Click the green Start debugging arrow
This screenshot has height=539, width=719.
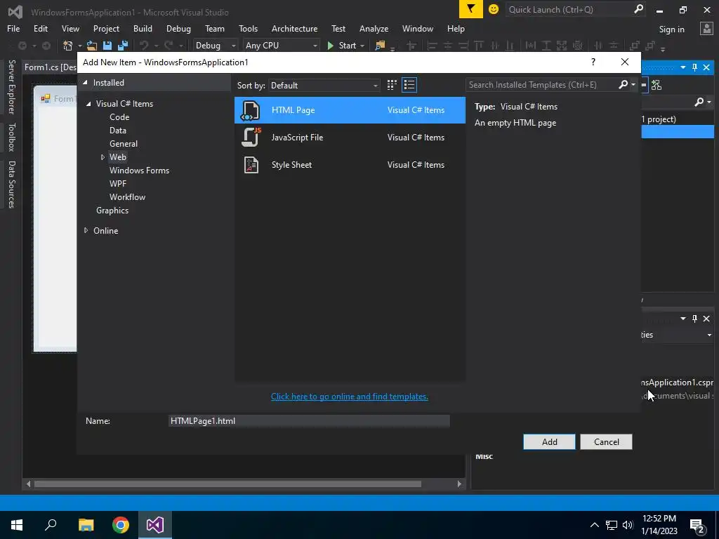330,46
